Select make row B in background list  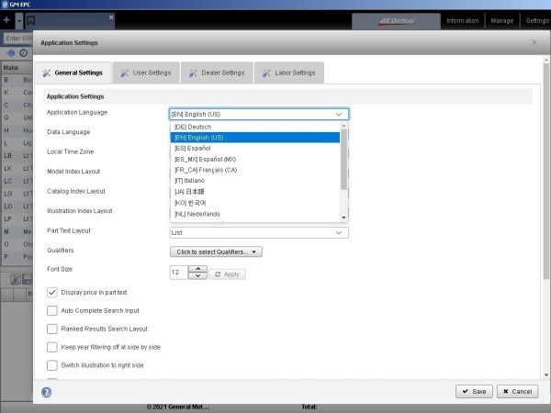pos(17,80)
